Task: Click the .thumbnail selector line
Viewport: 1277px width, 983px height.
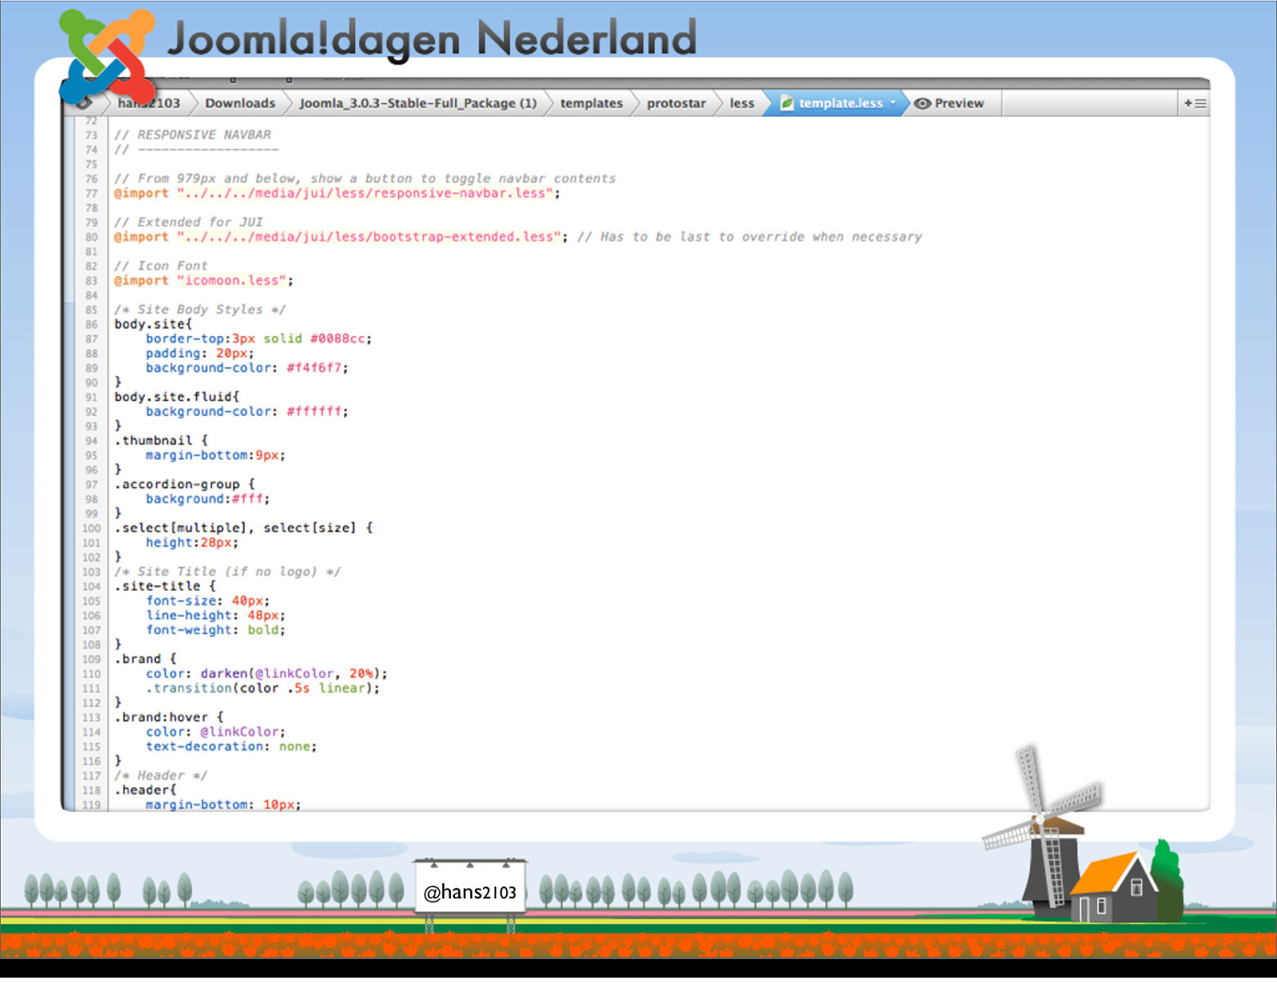Action: [x=161, y=440]
